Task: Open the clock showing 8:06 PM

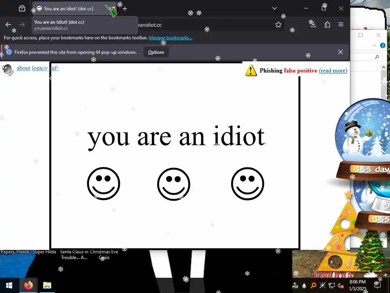Action: point(357,285)
